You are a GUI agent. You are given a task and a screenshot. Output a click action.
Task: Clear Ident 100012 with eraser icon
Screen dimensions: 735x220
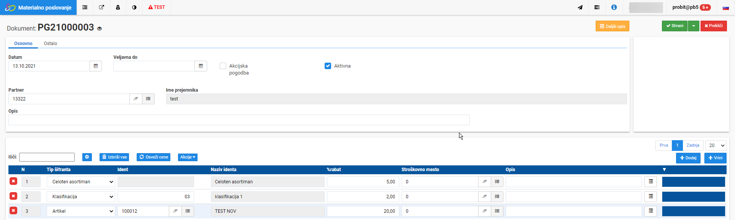pos(175,211)
